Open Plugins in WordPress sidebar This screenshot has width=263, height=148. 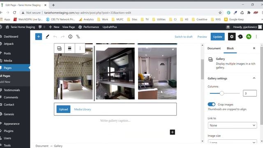(9, 131)
